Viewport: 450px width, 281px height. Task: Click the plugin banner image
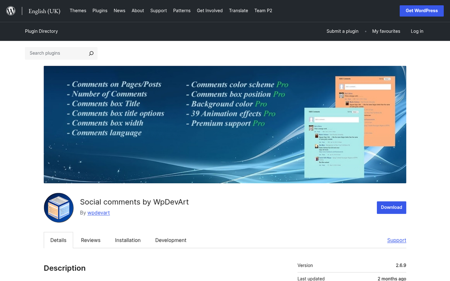coord(225,124)
